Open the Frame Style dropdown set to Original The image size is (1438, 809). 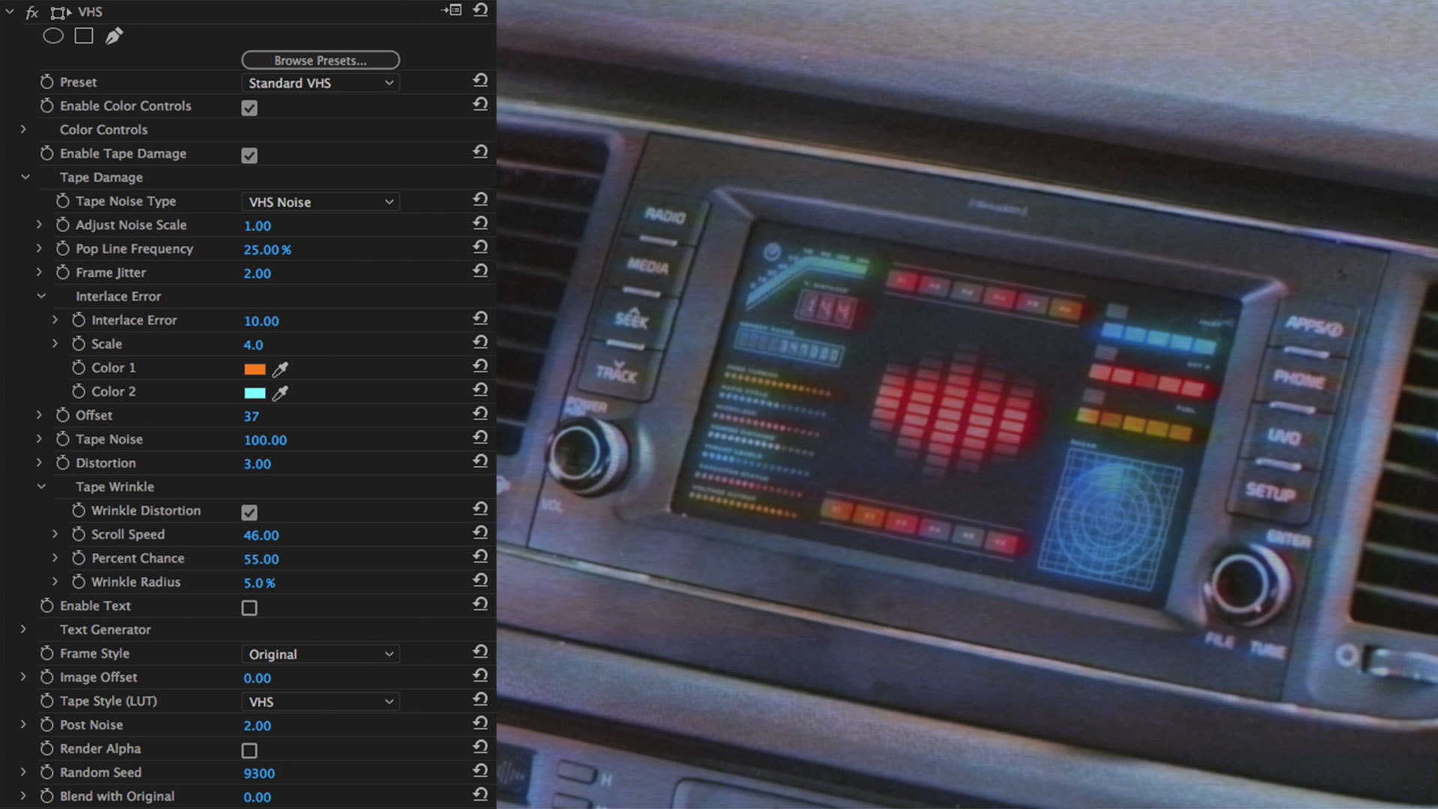tap(321, 655)
